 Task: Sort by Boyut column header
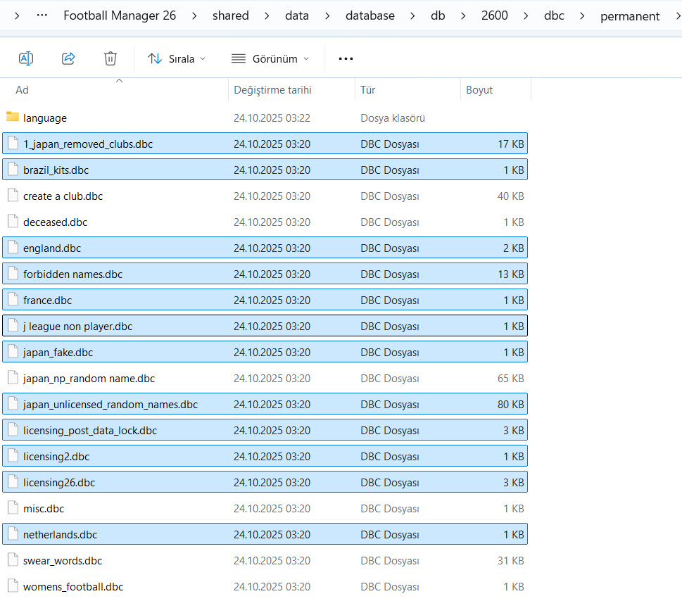pos(479,90)
